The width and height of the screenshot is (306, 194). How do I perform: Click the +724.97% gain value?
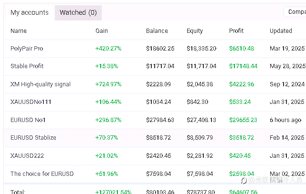pos(108,84)
